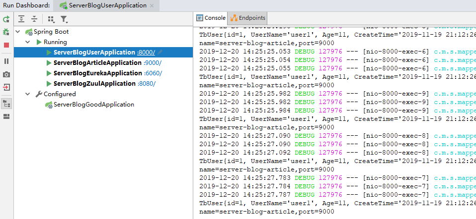Click the camera thread dump icon
This screenshot has width=476, height=219.
pos(6,74)
